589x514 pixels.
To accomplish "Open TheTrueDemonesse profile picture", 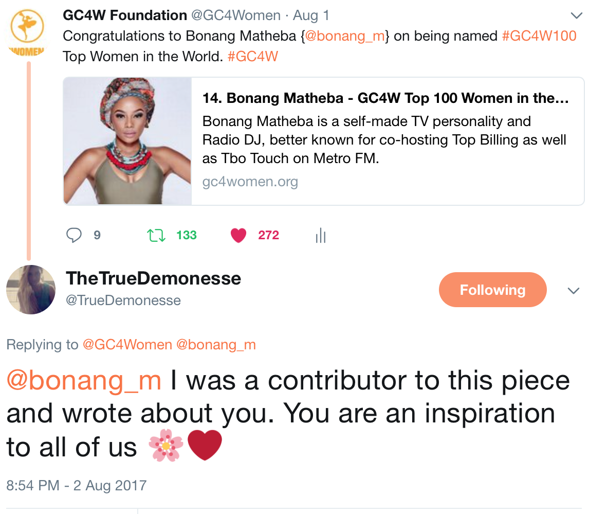I will (x=31, y=290).
